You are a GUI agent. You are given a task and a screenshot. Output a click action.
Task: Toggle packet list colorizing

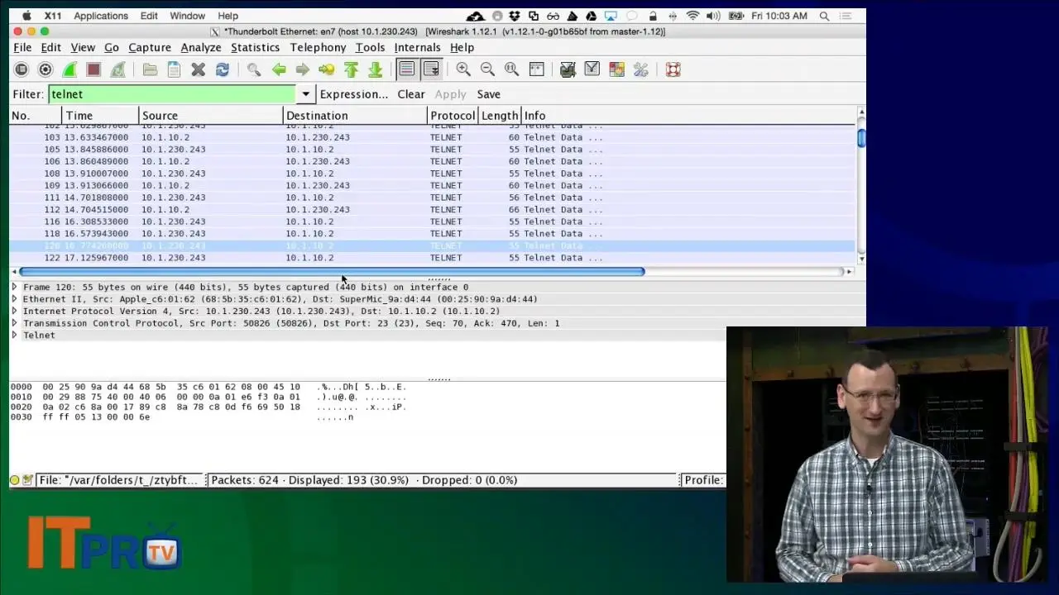point(406,69)
